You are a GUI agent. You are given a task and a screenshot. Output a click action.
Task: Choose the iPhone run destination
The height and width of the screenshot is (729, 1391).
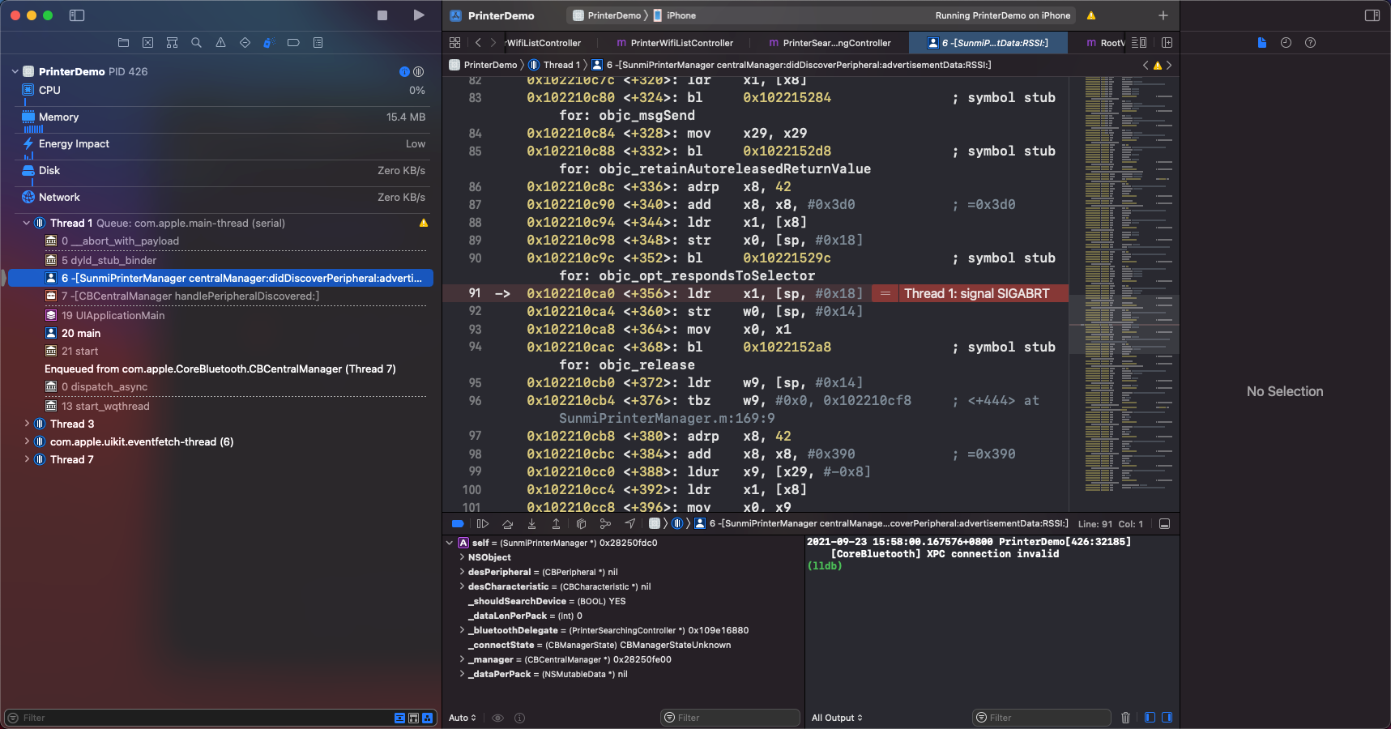tap(675, 15)
